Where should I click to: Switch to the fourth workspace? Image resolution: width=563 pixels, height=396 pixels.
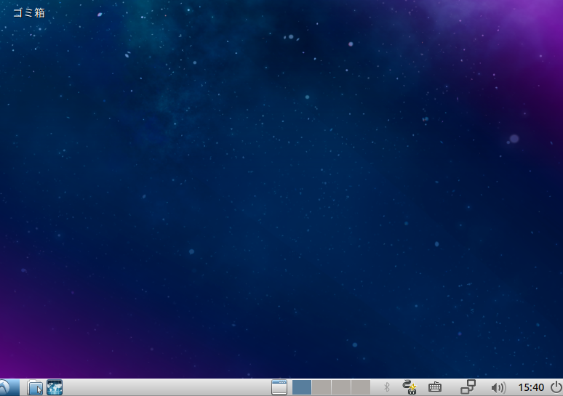click(361, 387)
